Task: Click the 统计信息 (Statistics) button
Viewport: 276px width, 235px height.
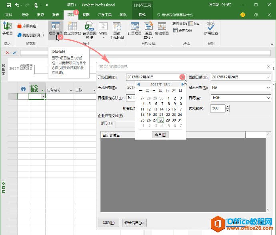Action: (x=134, y=223)
